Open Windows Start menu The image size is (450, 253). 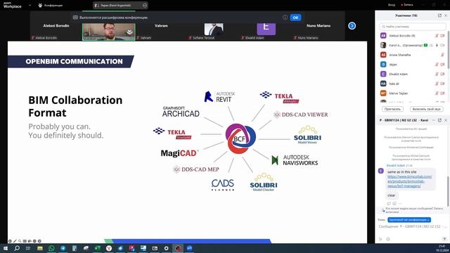point(6,248)
